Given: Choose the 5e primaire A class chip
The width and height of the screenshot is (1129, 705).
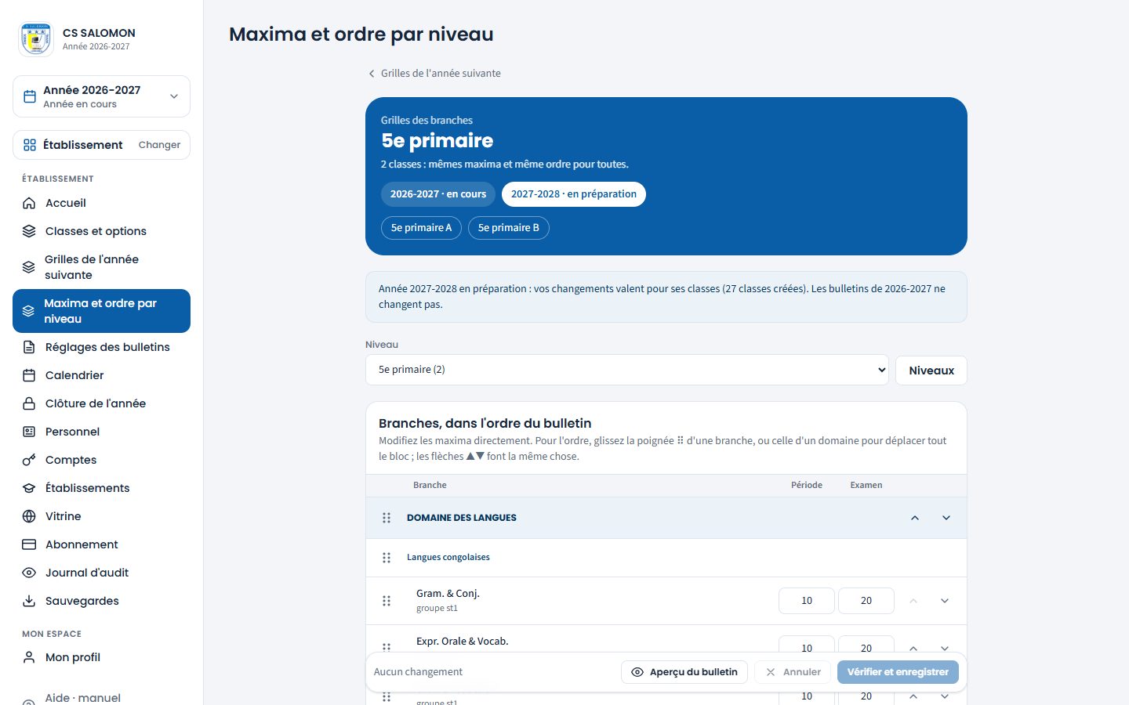Looking at the screenshot, I should (x=421, y=228).
